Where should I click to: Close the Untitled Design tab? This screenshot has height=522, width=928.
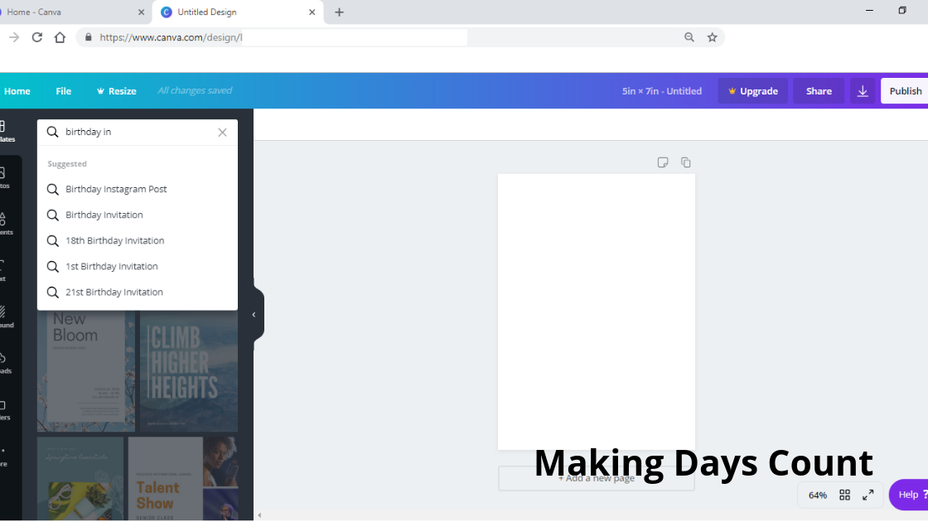click(x=312, y=12)
